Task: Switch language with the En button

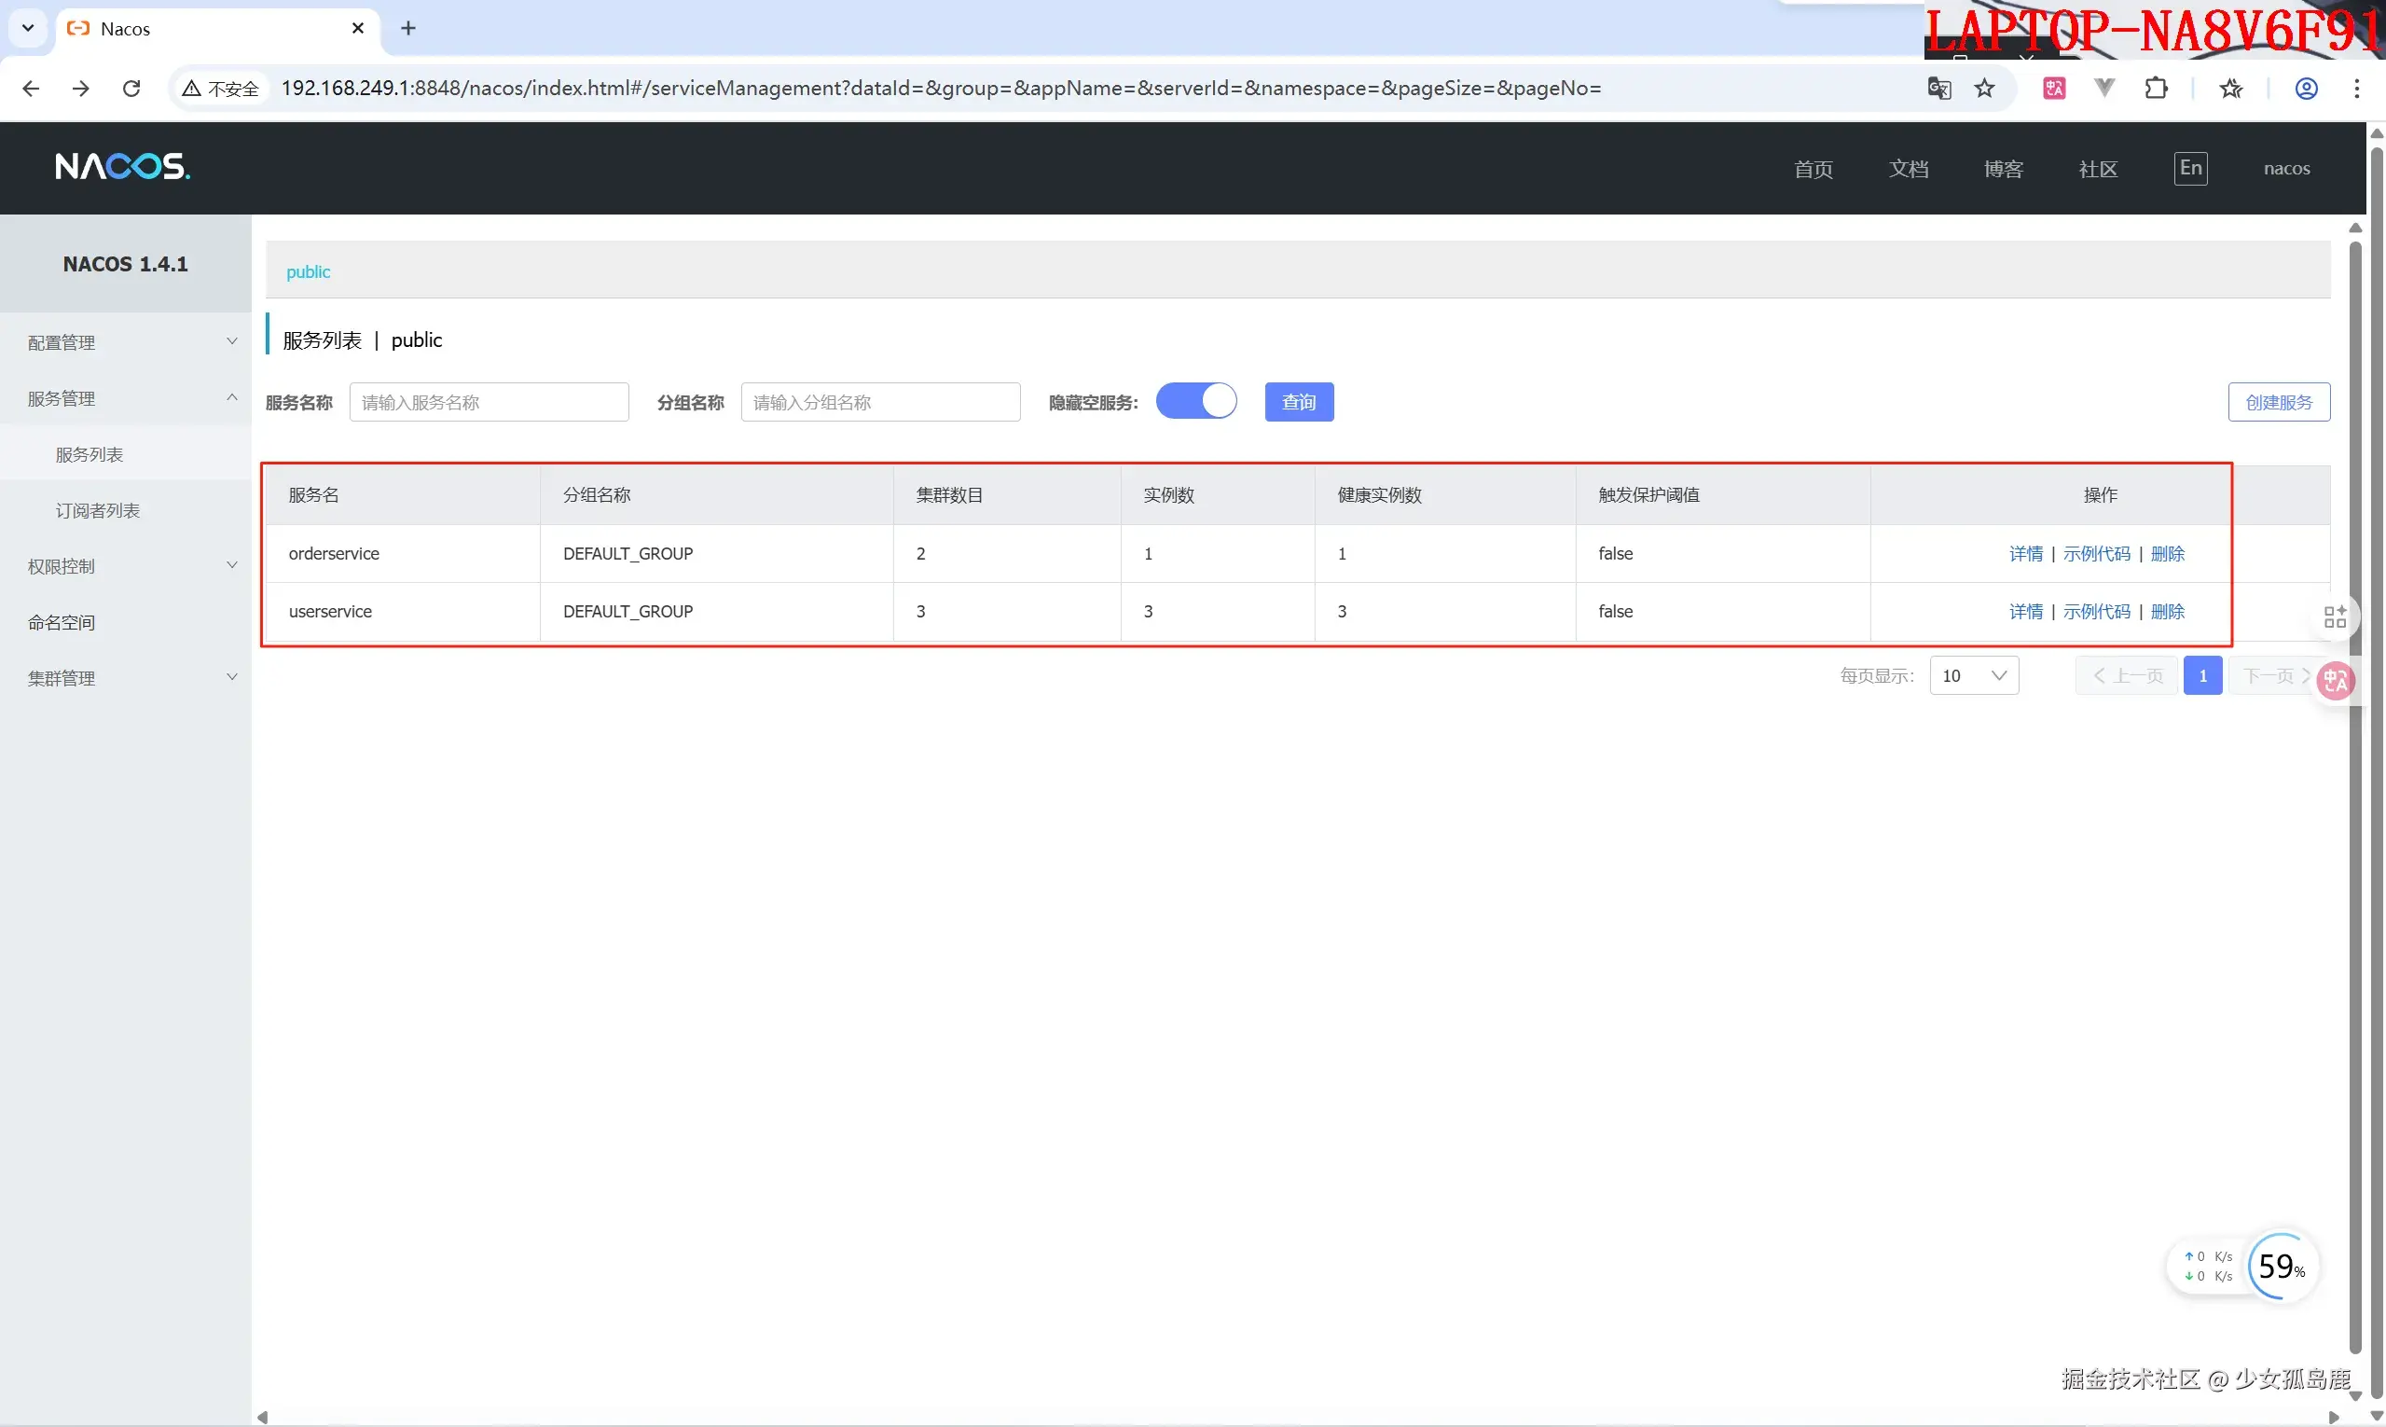Action: pyautogui.click(x=2190, y=168)
